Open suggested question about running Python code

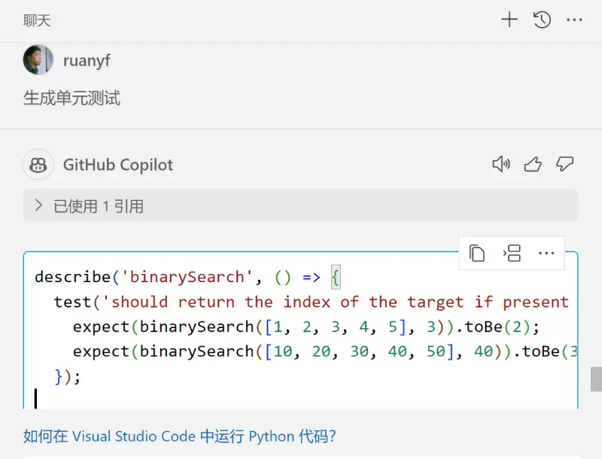click(x=179, y=436)
